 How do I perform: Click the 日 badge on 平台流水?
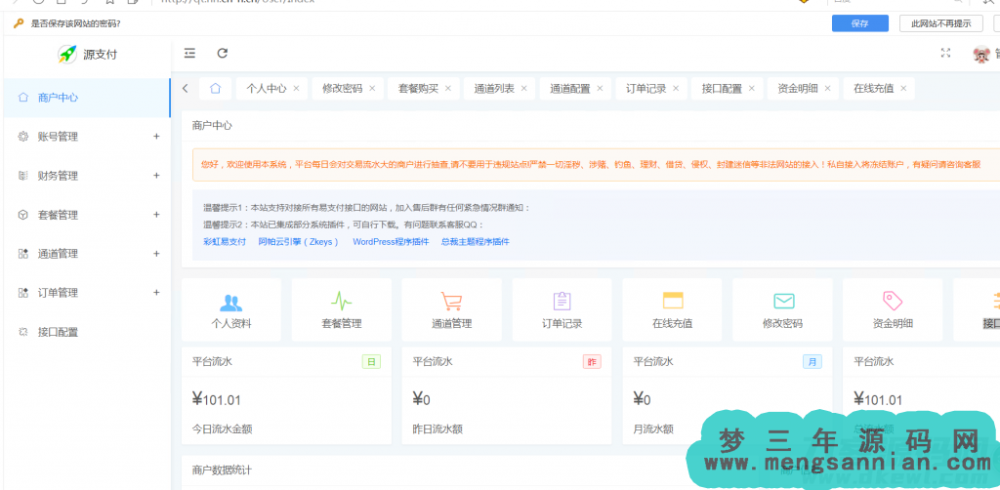pyautogui.click(x=372, y=362)
